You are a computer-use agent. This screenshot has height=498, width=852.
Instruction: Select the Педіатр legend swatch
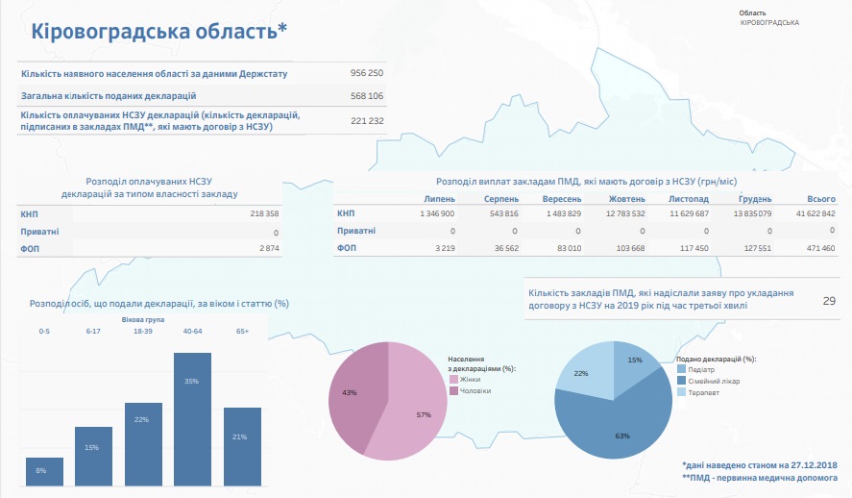click(x=681, y=370)
